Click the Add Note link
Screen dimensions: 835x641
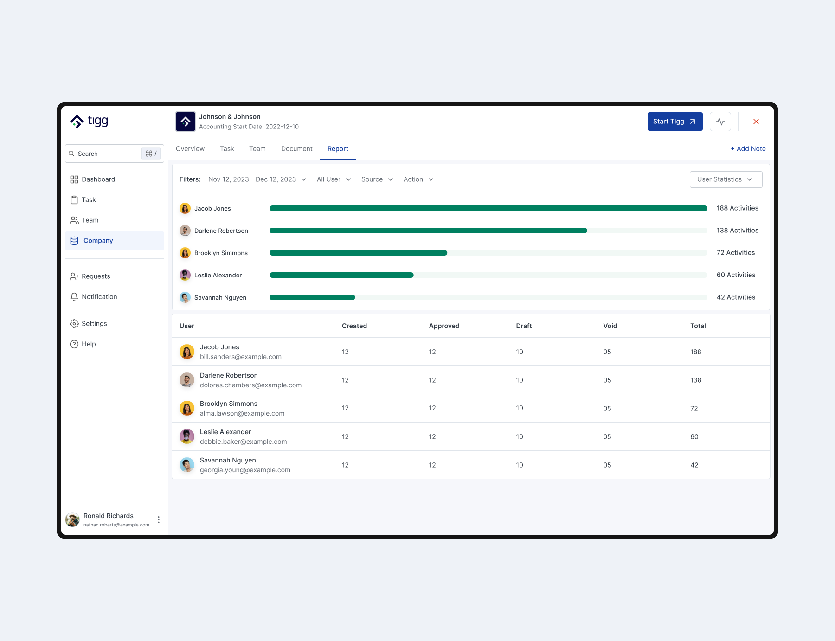pos(748,149)
